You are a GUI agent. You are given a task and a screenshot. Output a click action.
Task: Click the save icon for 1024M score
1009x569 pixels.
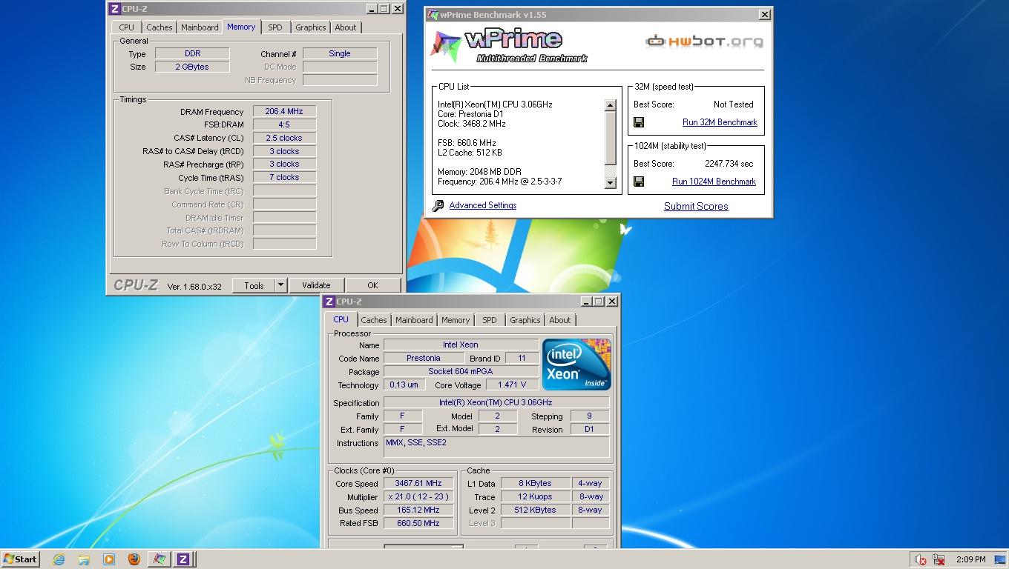(x=639, y=182)
